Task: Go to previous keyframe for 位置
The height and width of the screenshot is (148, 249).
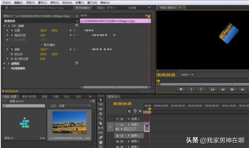Action: 70,30
